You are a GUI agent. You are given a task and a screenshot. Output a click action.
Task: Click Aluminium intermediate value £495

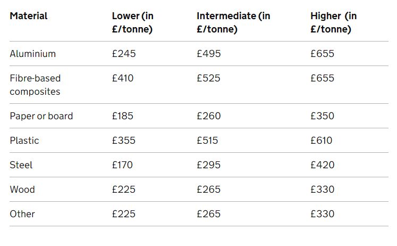(x=209, y=54)
